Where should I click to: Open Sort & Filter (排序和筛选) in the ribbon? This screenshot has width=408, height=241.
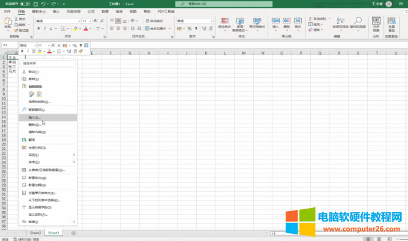[341, 24]
